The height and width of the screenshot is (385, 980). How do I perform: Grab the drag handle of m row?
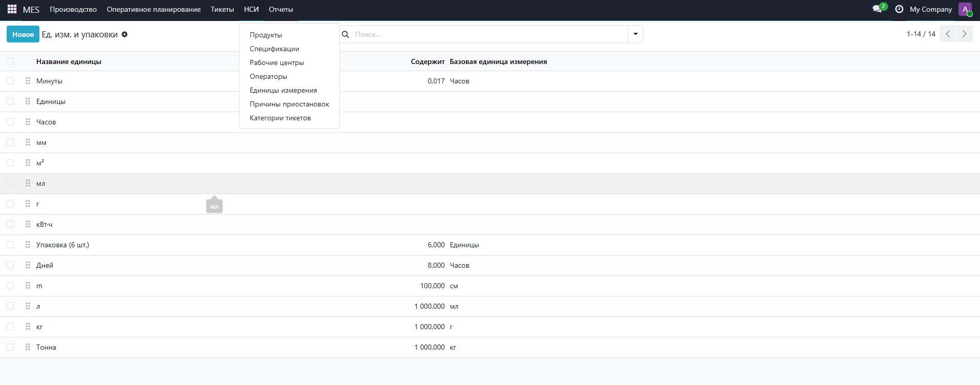point(28,286)
